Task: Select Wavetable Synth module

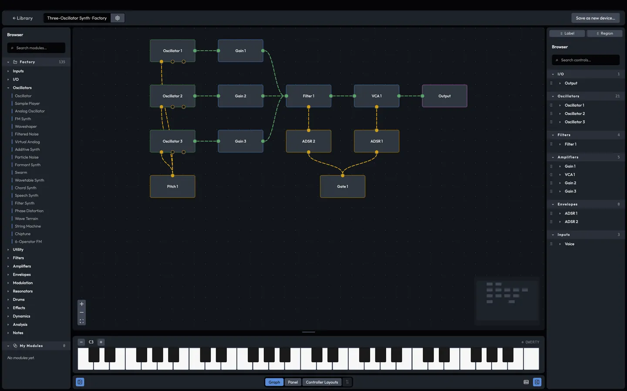Action: click(30, 180)
